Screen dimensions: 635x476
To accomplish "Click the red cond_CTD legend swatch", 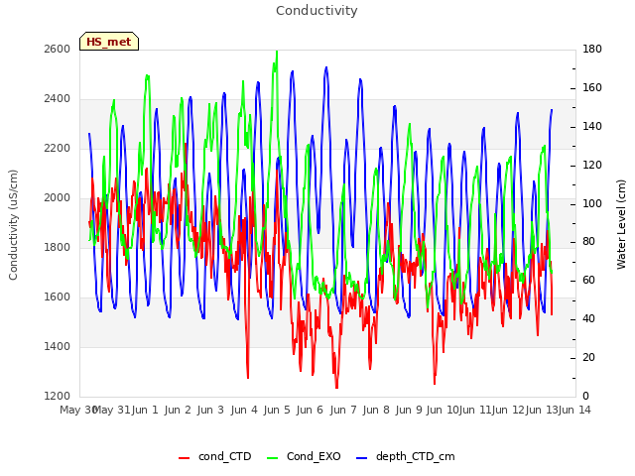I will (184, 458).
